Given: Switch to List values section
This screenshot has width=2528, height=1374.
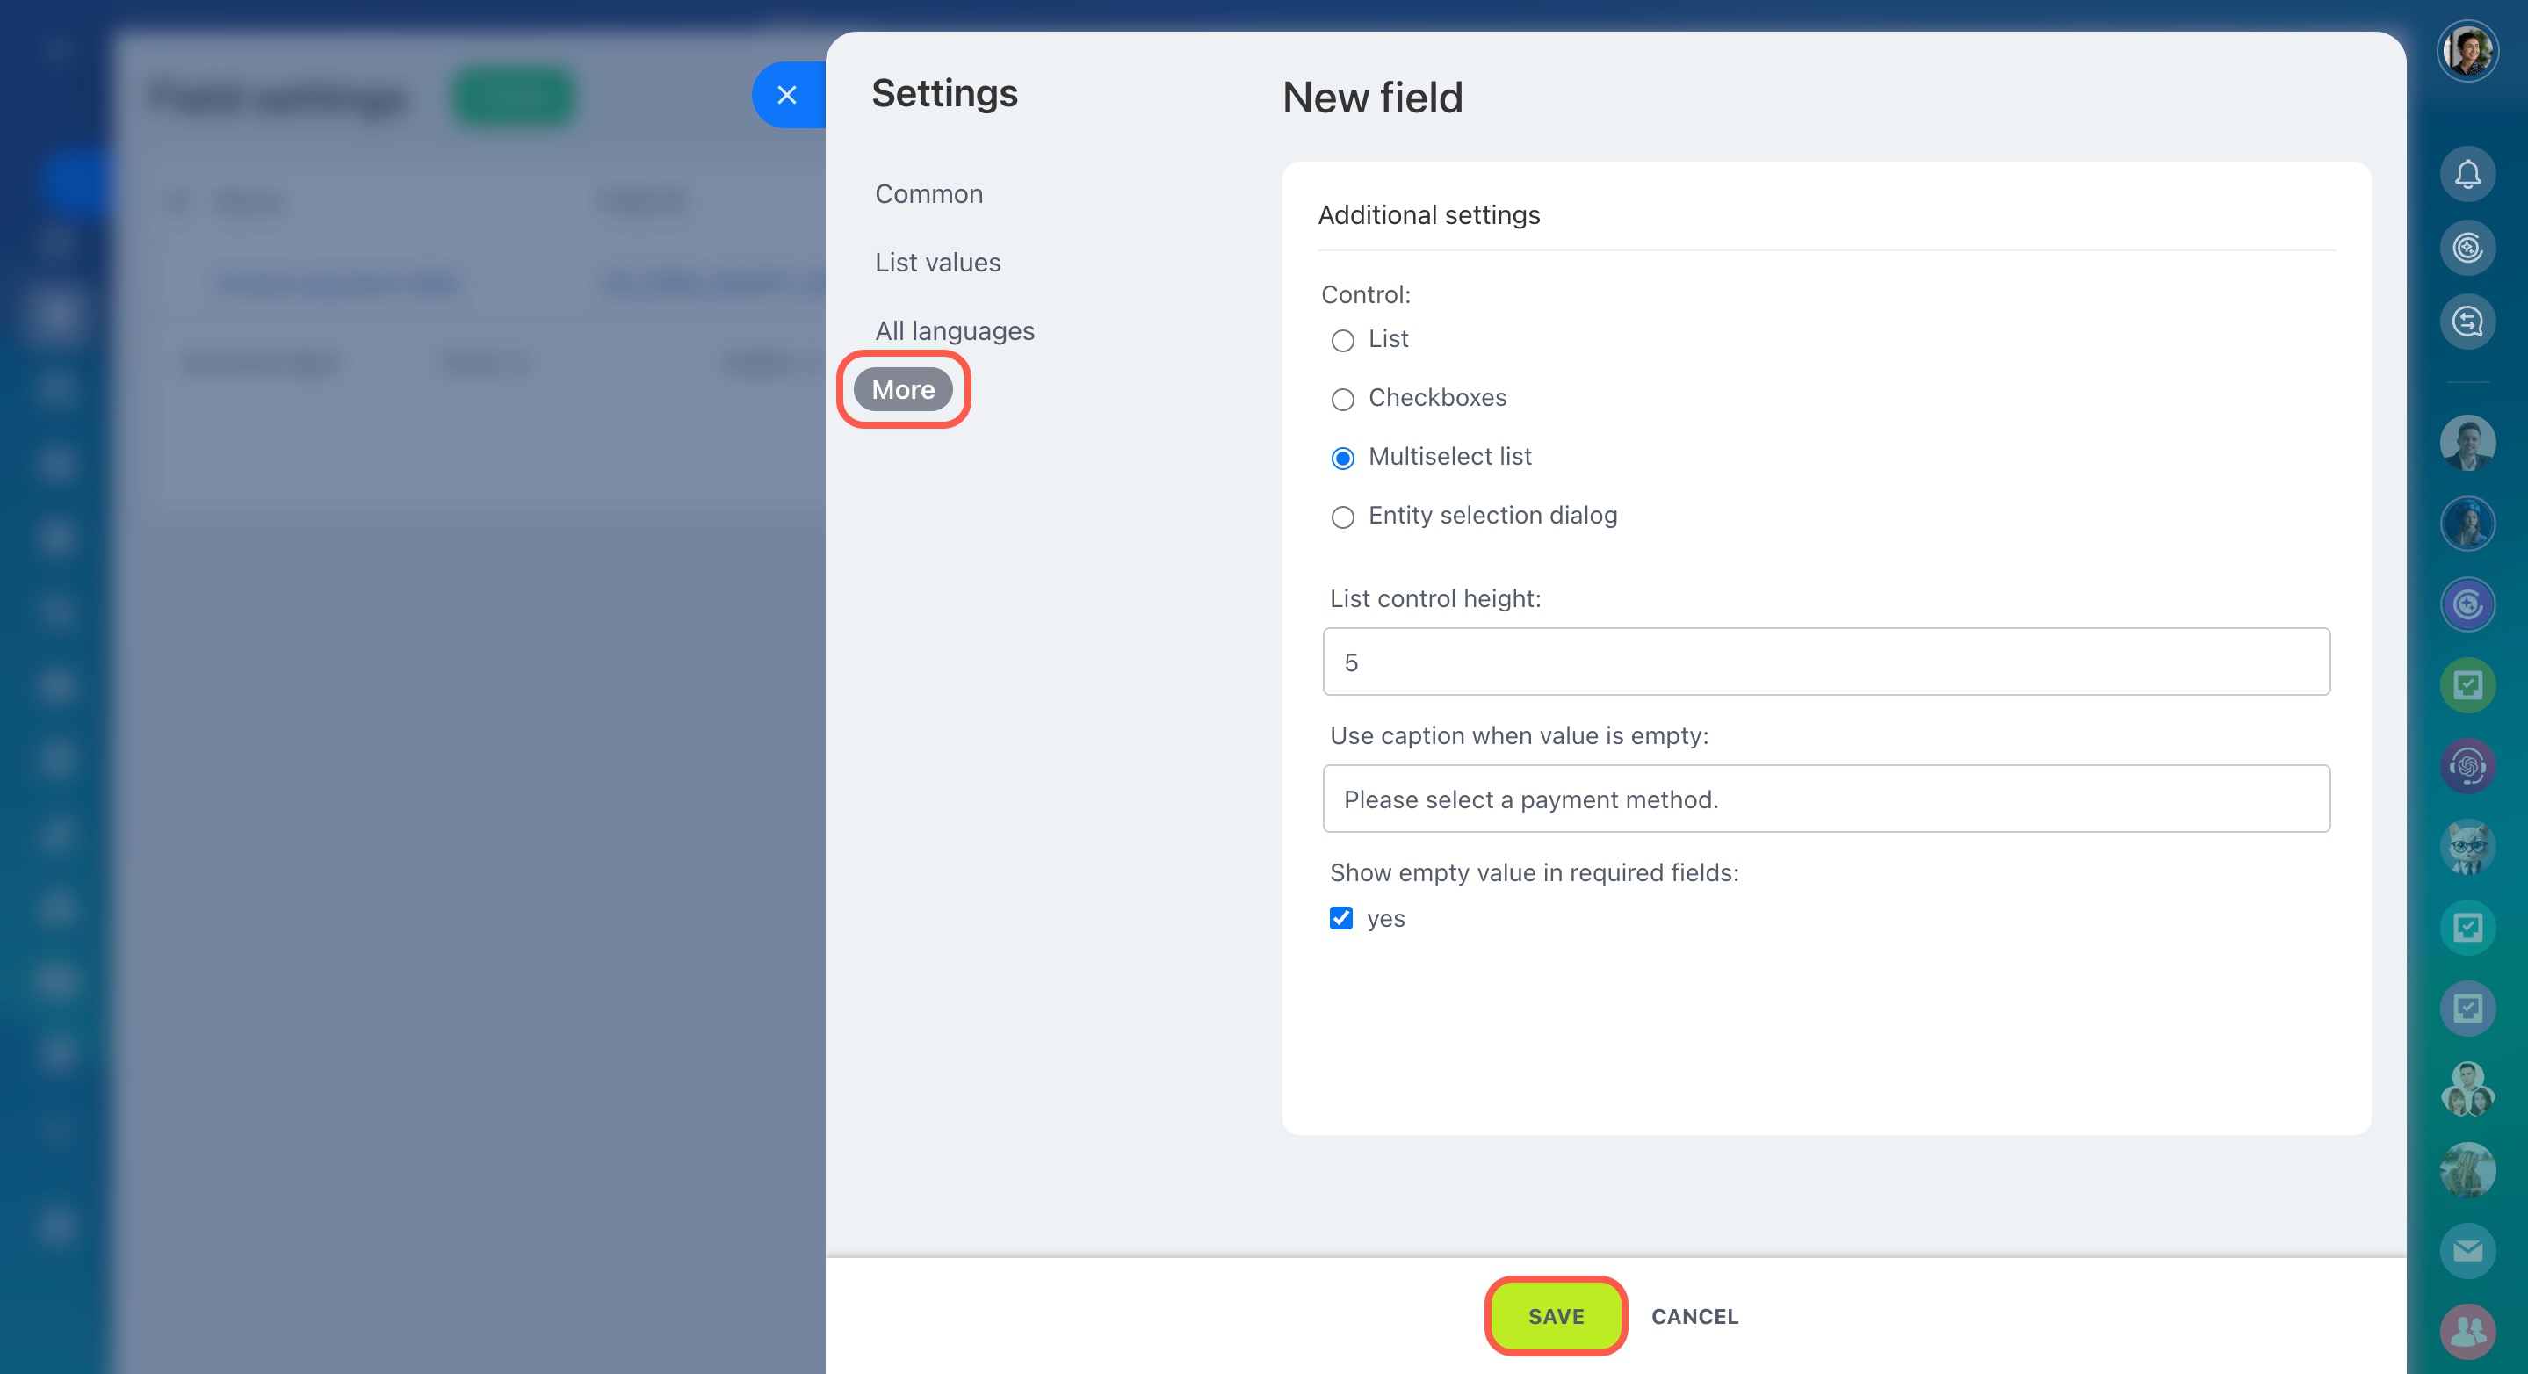Looking at the screenshot, I should click(x=937, y=263).
